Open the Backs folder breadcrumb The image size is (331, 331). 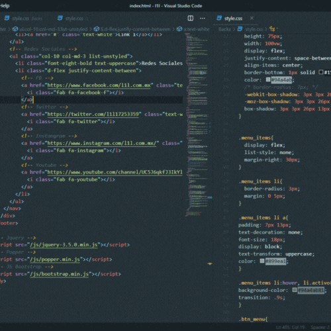pyautogui.click(x=224, y=29)
